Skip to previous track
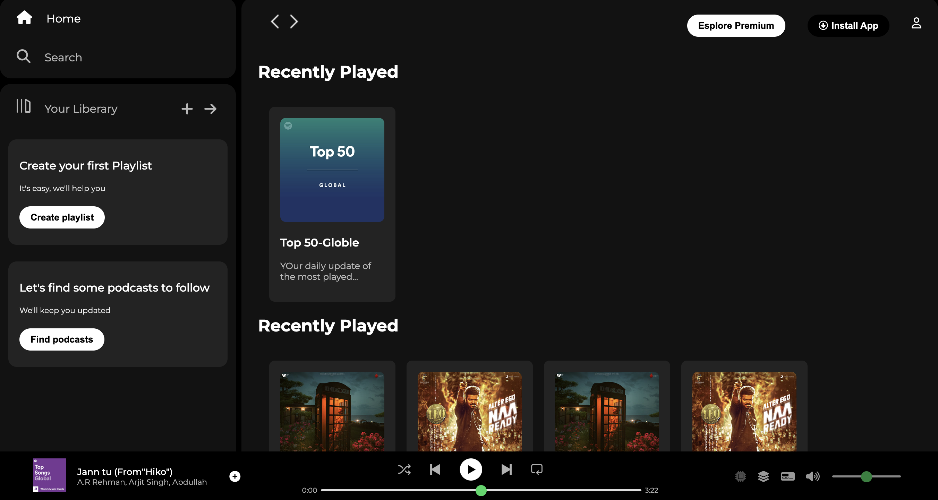This screenshot has height=500, width=938. (435, 469)
